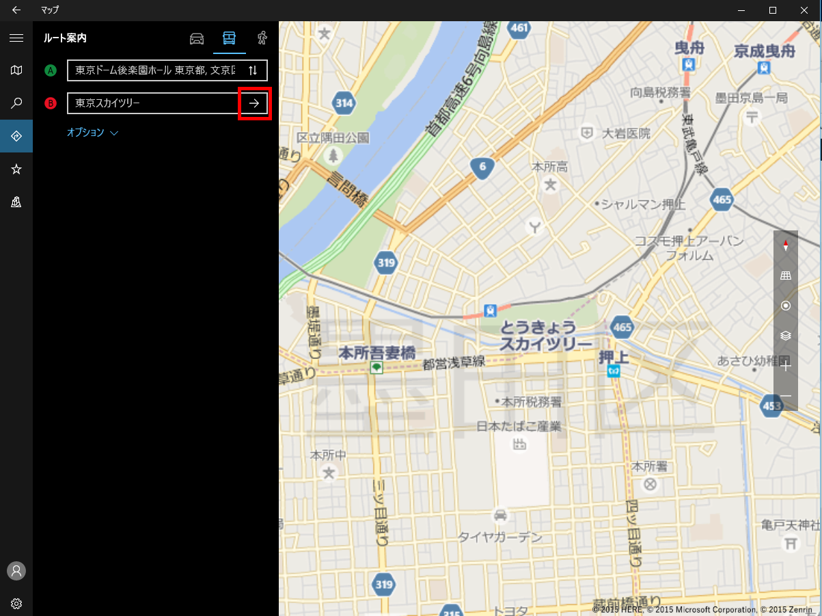Viewport: 822px width, 616px height.
Task: Open the Map view from the sidebar
Action: click(x=16, y=70)
